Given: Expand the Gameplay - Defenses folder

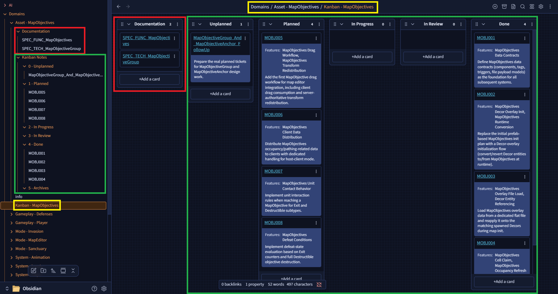Looking at the screenshot, I should [x=12, y=214].
